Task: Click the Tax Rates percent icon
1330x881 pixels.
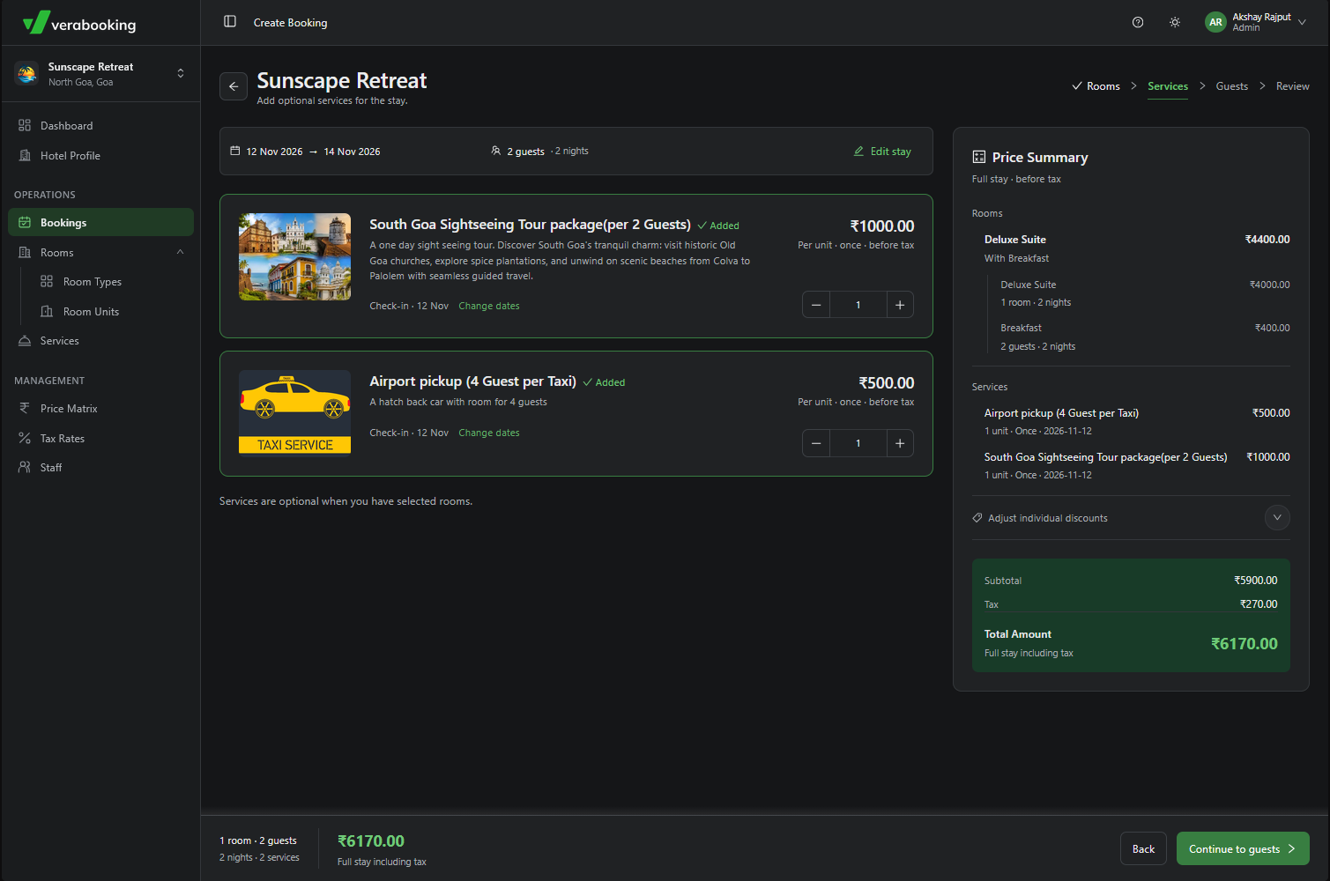Action: (25, 438)
